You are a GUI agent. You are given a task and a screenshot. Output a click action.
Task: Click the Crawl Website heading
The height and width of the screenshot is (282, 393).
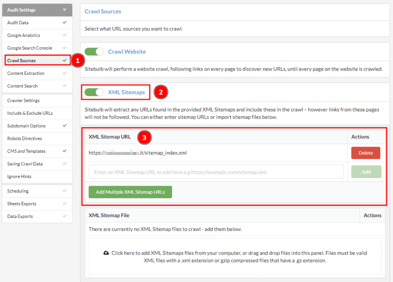coord(127,52)
